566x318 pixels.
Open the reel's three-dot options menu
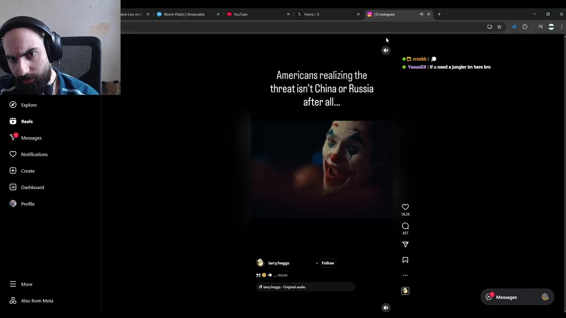[x=405, y=275]
